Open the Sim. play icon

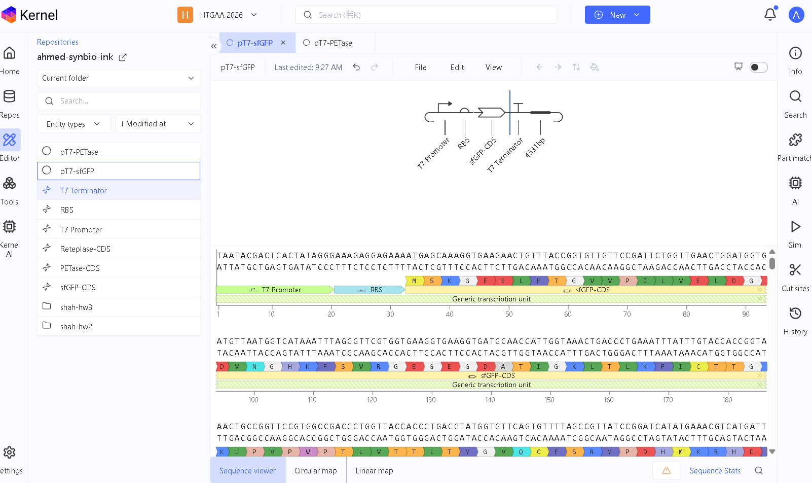point(795,226)
